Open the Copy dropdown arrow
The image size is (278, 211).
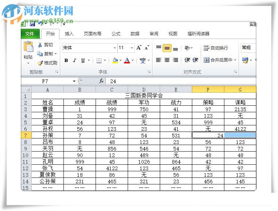(55, 54)
